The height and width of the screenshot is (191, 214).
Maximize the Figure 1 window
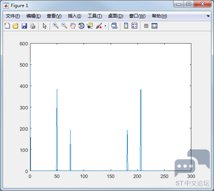[189, 4]
